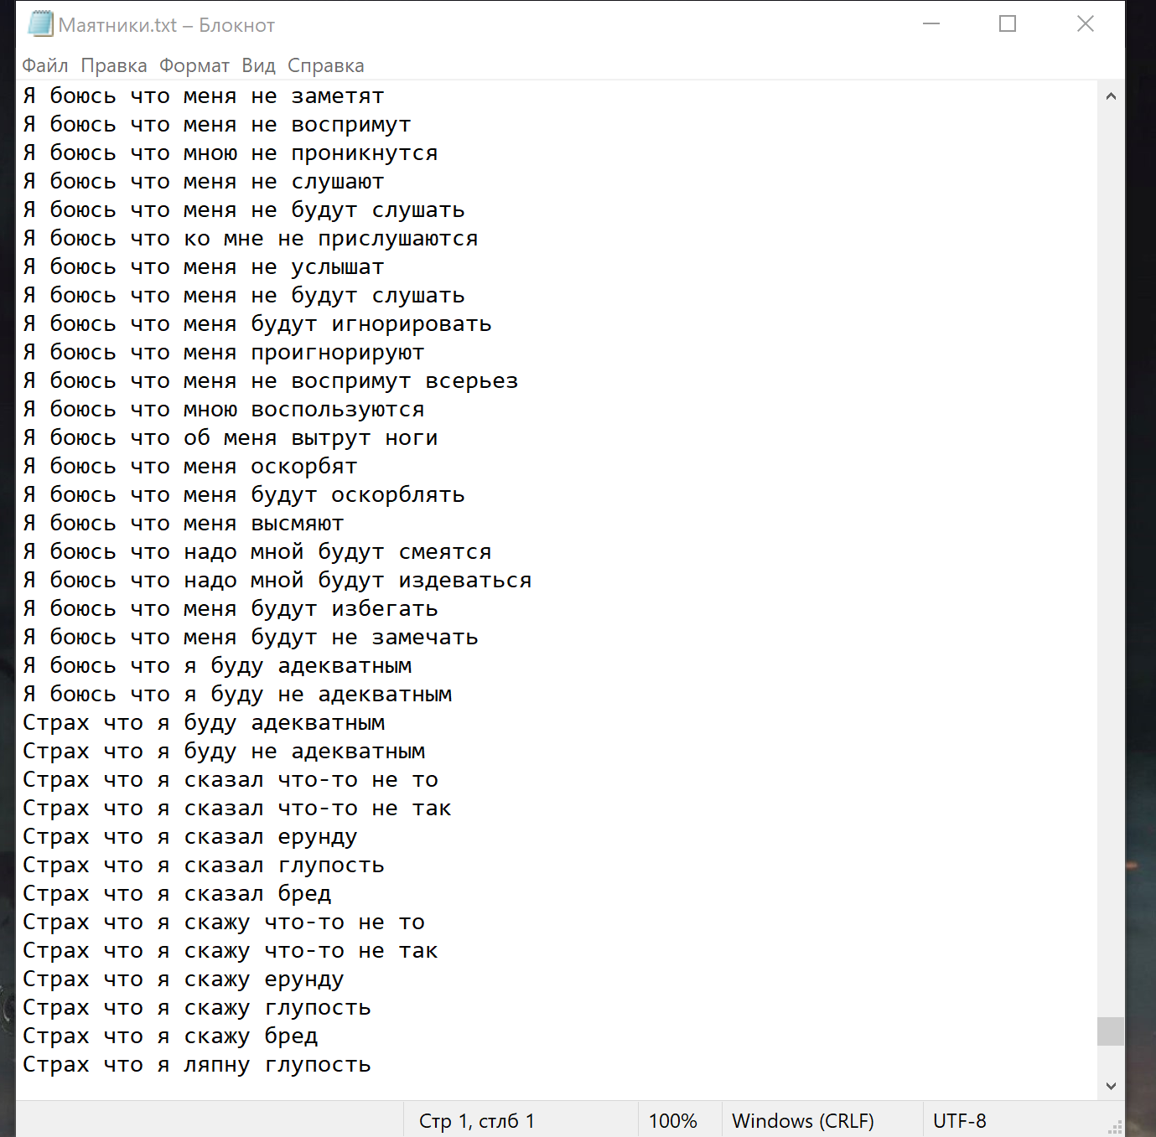Viewport: 1156px width, 1137px height.
Task: Click 'UTF-8' encoding in status bar
Action: click(959, 1121)
